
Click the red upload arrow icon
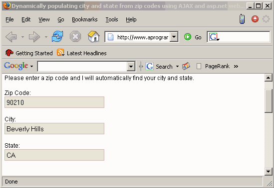[255, 19]
